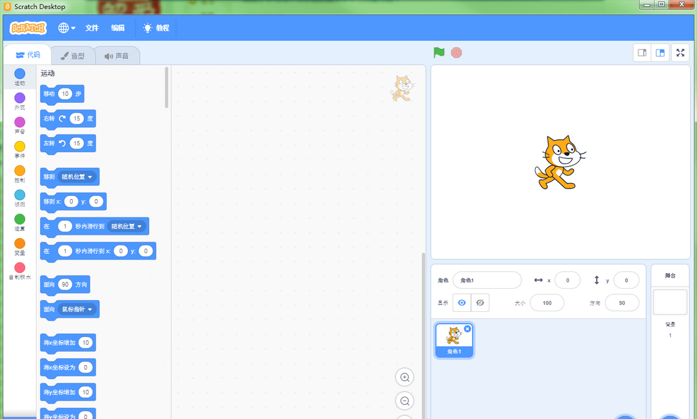
Task: Select the orange 控制 category
Action: (19, 173)
